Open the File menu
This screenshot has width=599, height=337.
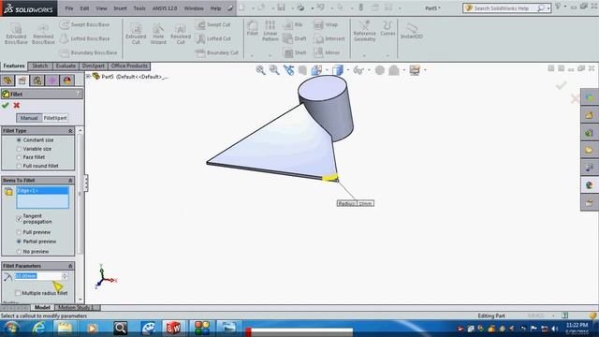68,8
